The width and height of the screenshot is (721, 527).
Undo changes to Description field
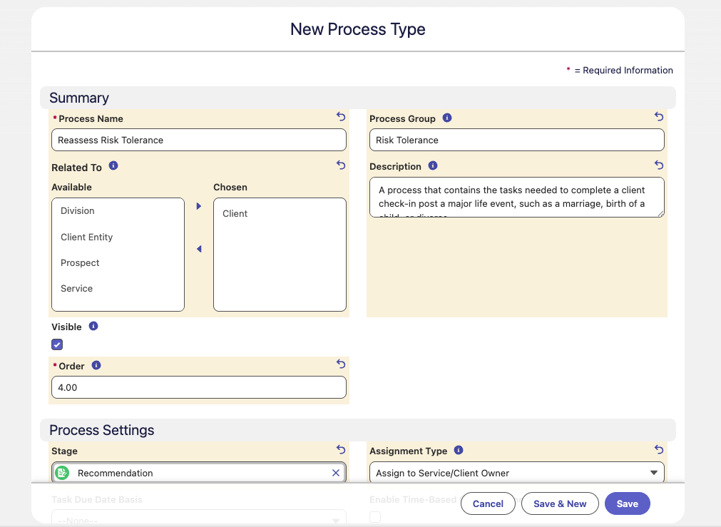(x=659, y=165)
